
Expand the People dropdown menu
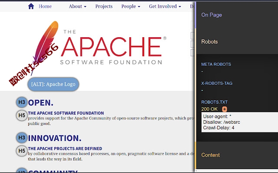[x=131, y=6]
